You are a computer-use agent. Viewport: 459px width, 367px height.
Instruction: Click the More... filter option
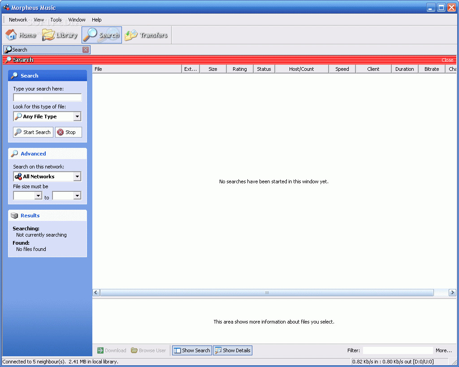pos(443,350)
